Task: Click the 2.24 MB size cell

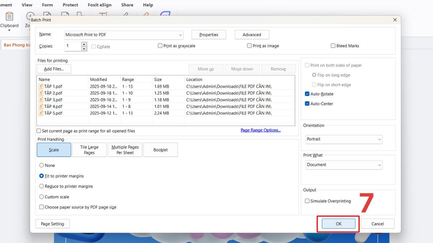Action: [x=161, y=113]
